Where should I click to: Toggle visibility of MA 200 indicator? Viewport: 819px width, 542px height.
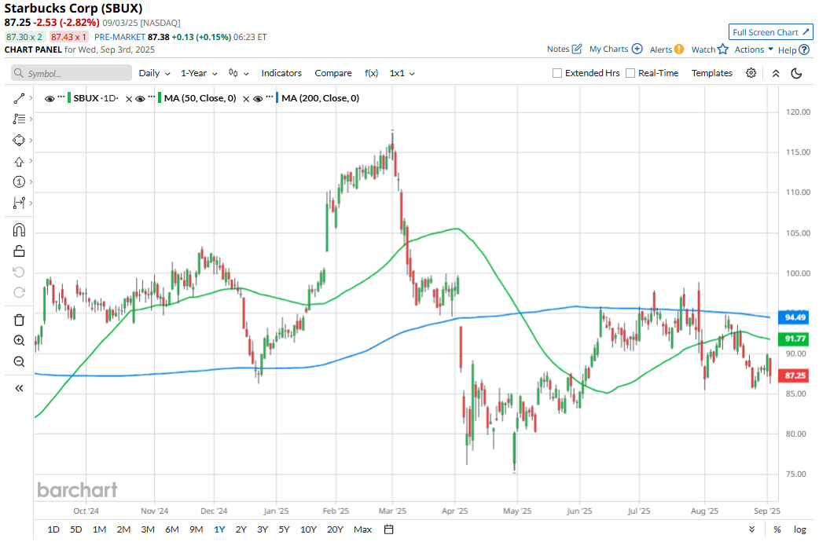(258, 99)
